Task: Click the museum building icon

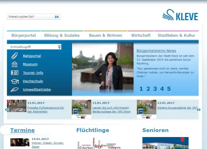Action: point(14,64)
